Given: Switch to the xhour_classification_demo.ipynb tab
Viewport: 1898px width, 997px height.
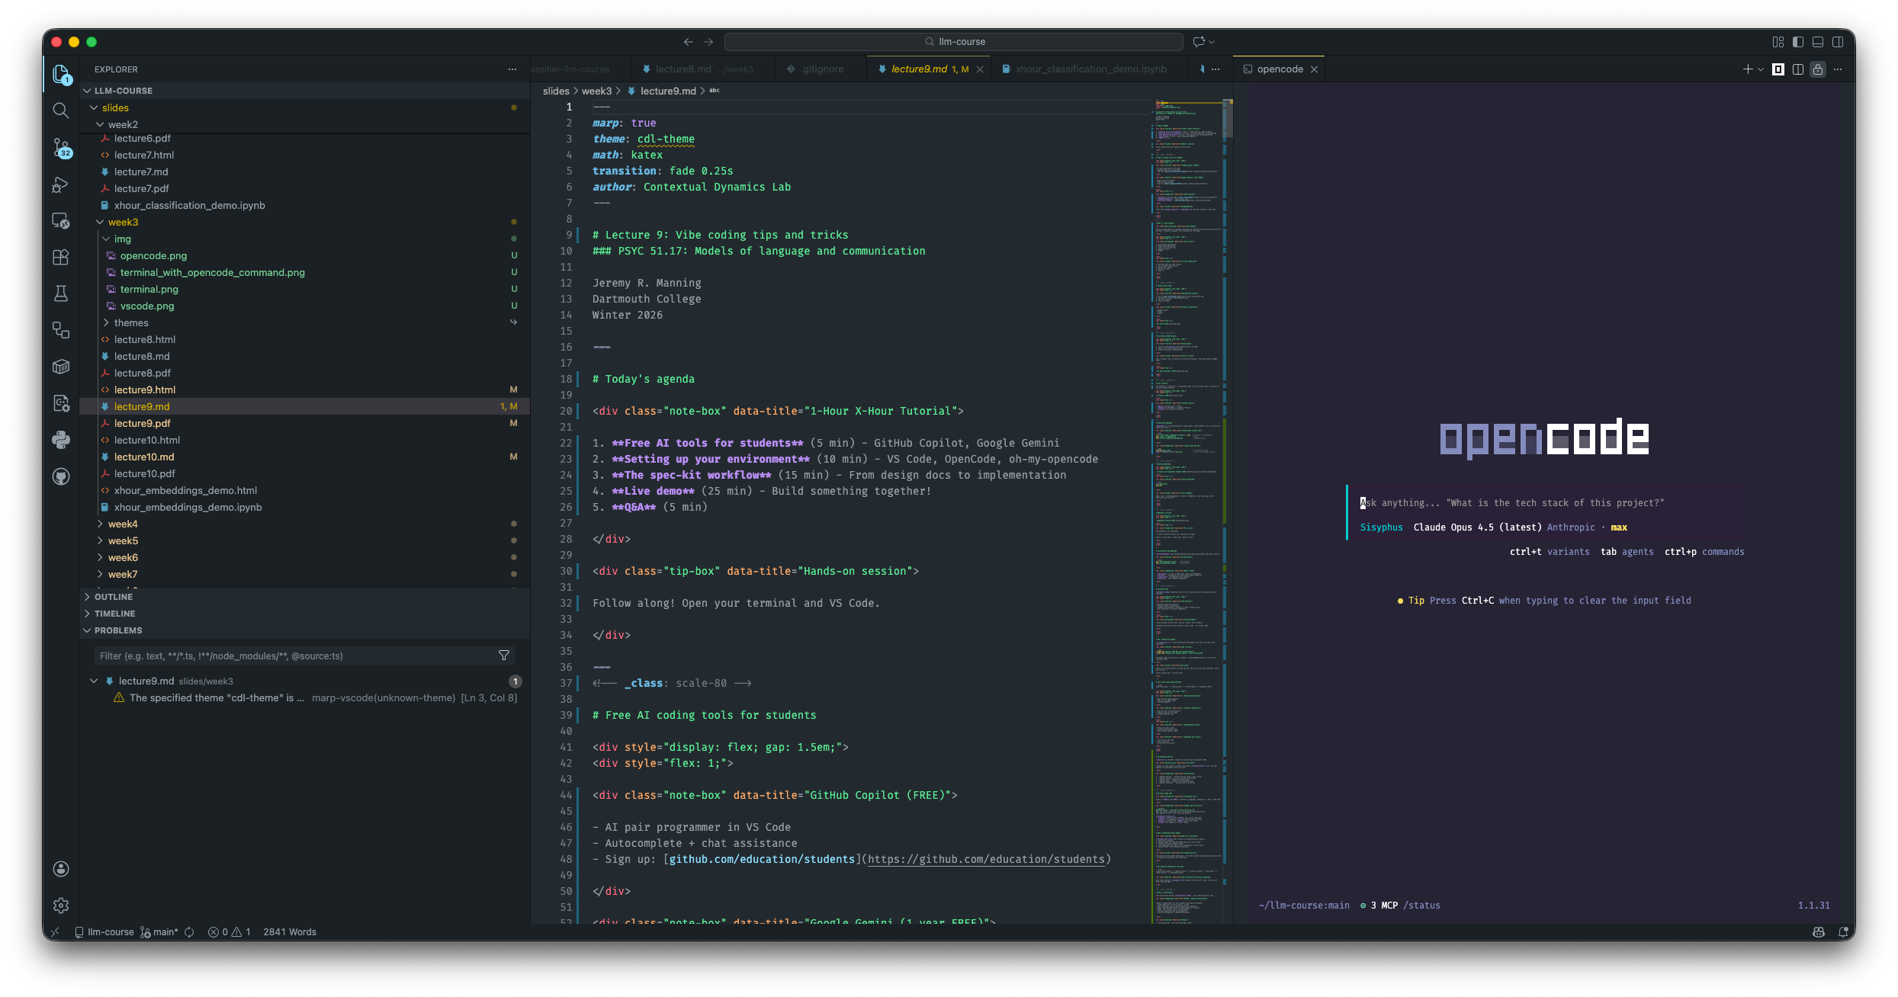Looking at the screenshot, I should pyautogui.click(x=1090, y=69).
